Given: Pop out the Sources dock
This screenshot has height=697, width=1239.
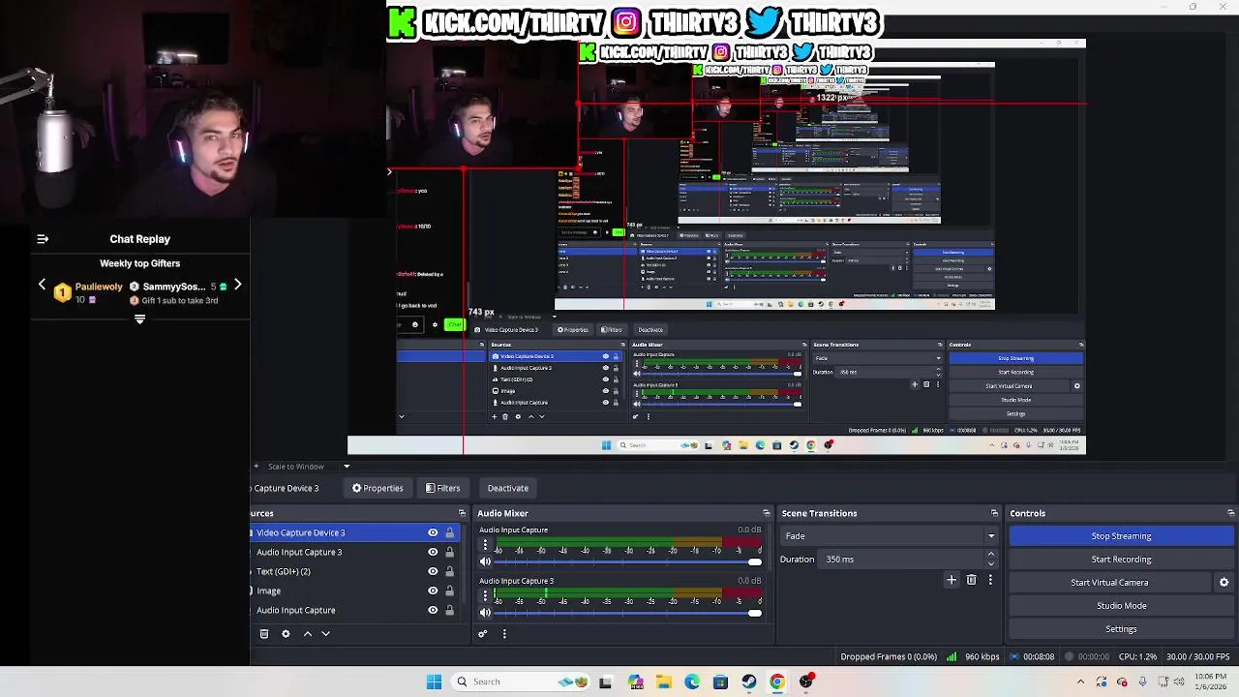Looking at the screenshot, I should pos(462,513).
